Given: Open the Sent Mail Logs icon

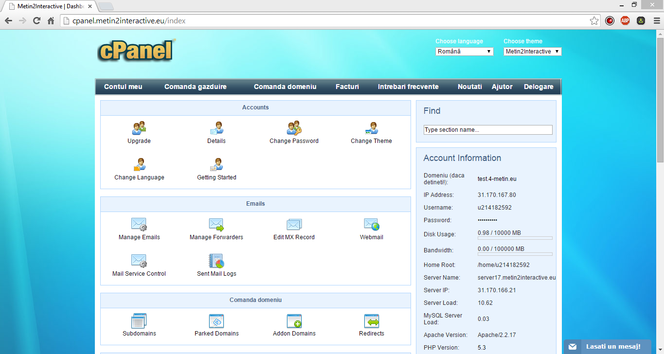Looking at the screenshot, I should click(216, 261).
